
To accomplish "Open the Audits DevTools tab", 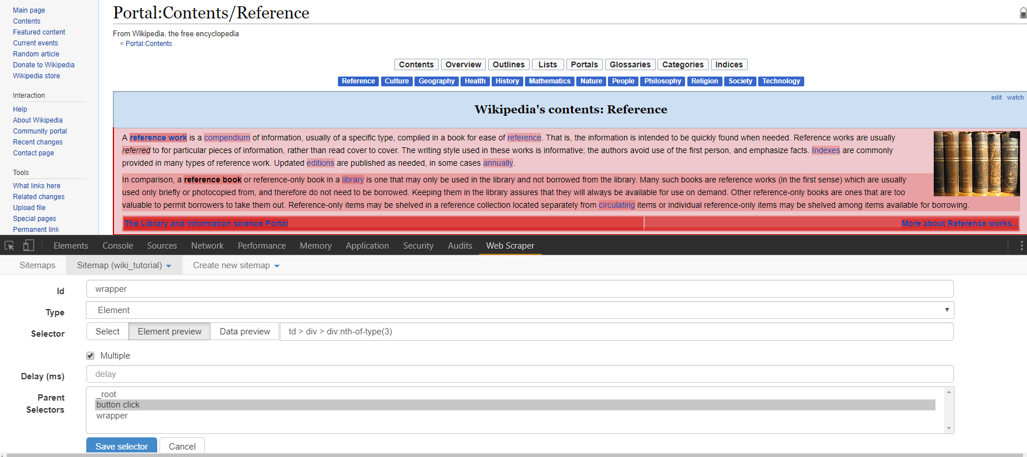I will click(460, 246).
